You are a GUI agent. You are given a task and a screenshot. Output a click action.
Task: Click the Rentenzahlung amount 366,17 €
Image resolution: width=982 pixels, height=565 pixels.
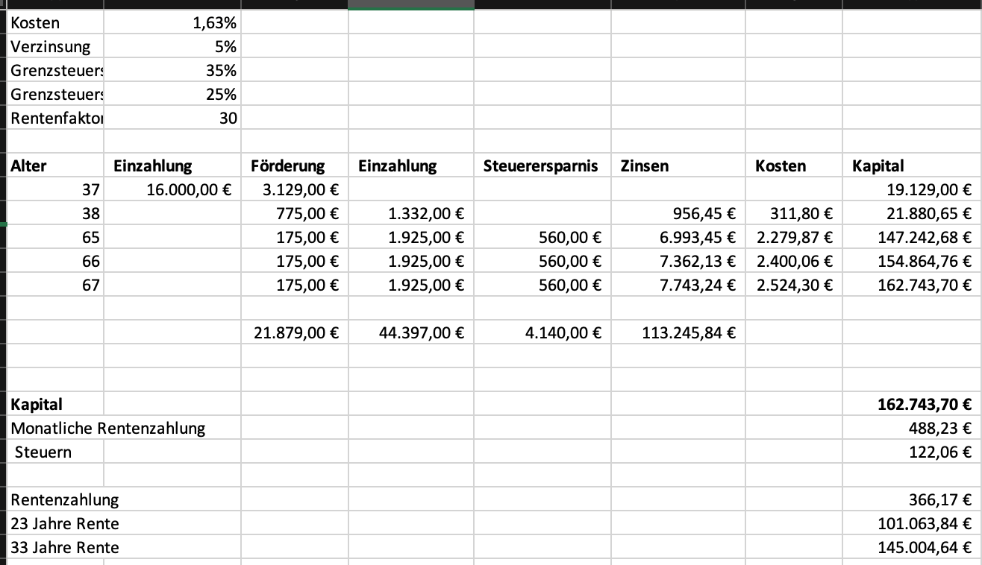point(912,500)
